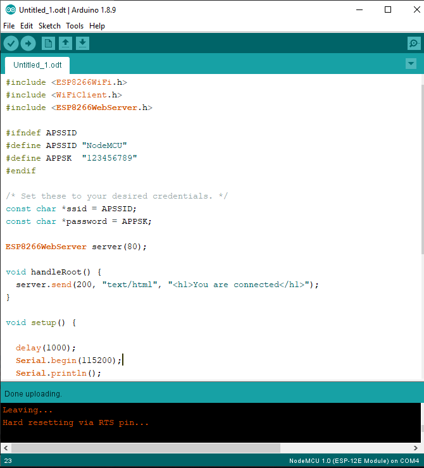The width and height of the screenshot is (424, 468).
Task: Open the Edit menu
Action: [27, 26]
